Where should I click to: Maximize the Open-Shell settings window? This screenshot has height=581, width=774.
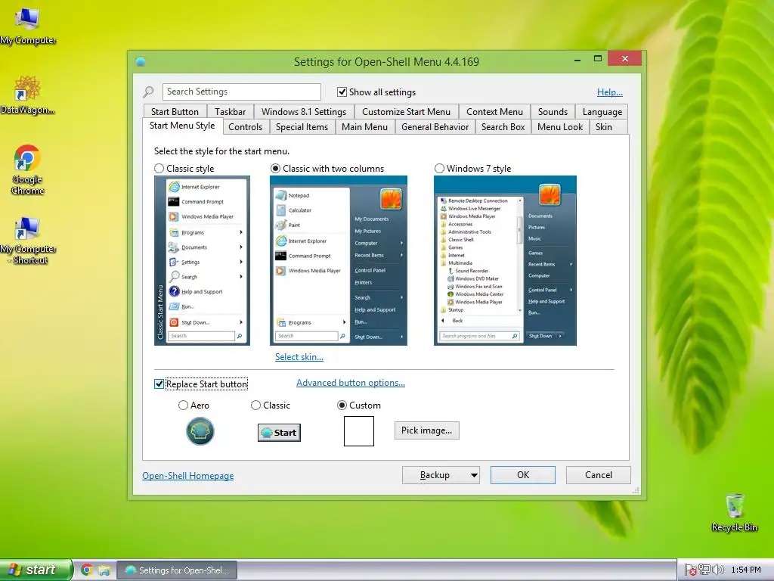[x=598, y=59]
